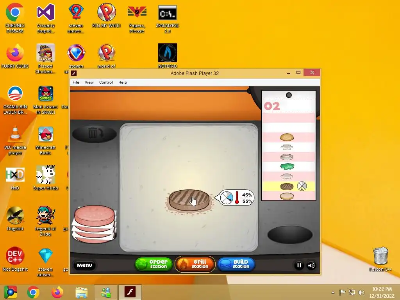Click the grilling burger patty

189,200
